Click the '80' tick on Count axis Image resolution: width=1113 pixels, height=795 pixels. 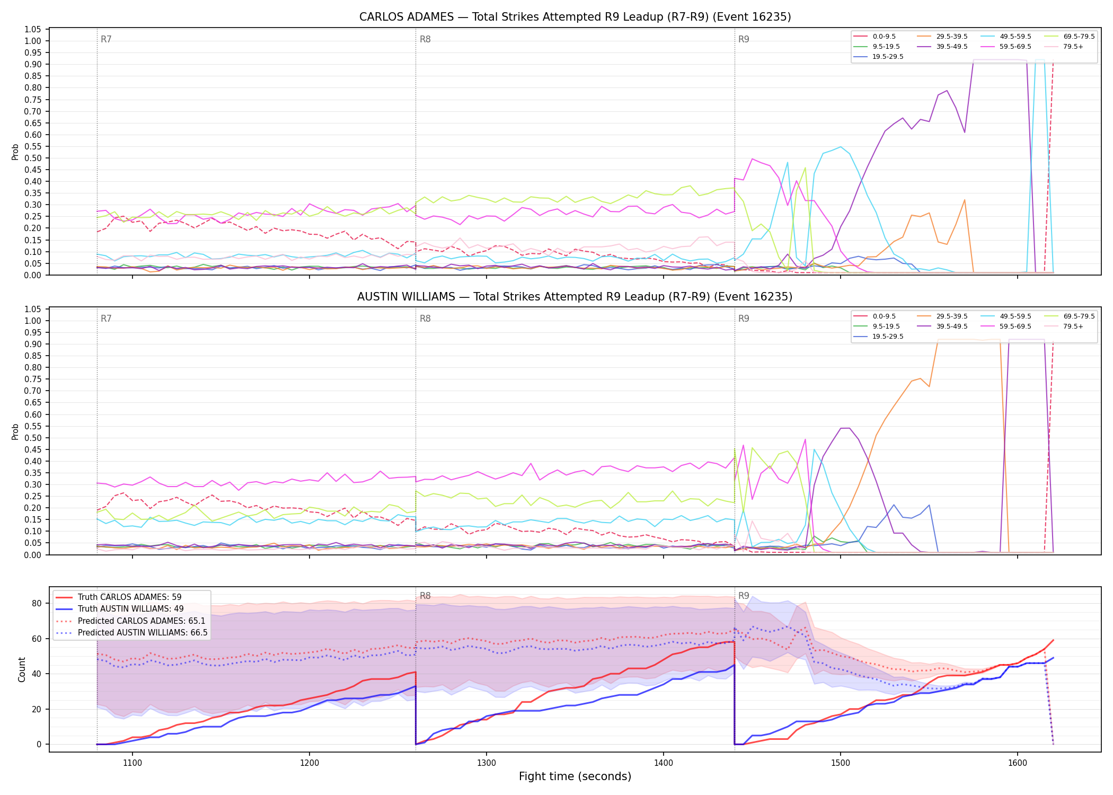37,603
